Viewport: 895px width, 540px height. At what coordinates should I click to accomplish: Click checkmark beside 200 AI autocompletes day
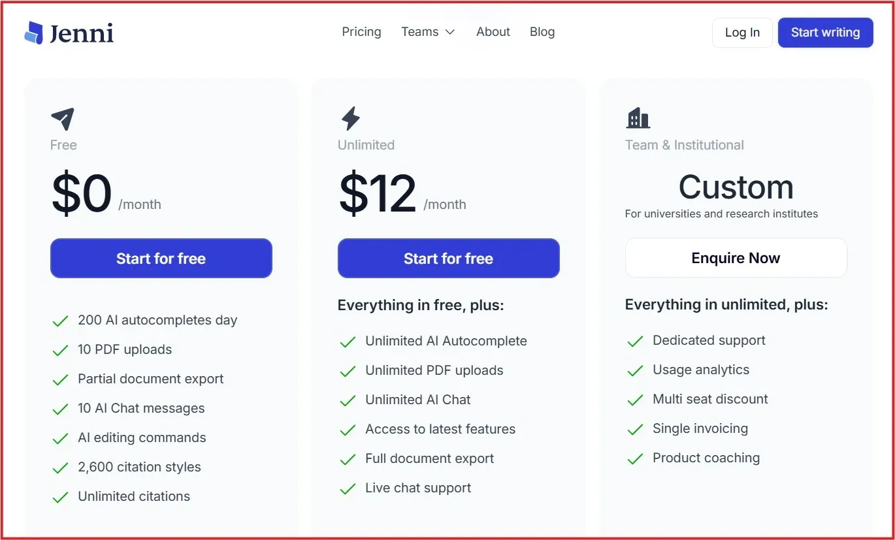[60, 321]
